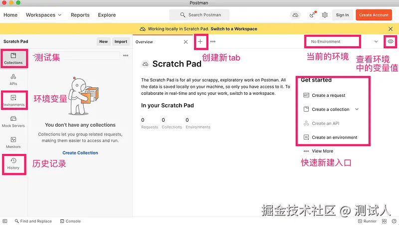399x225 pixels.
Task: Click the Sign In button
Action: (342, 15)
